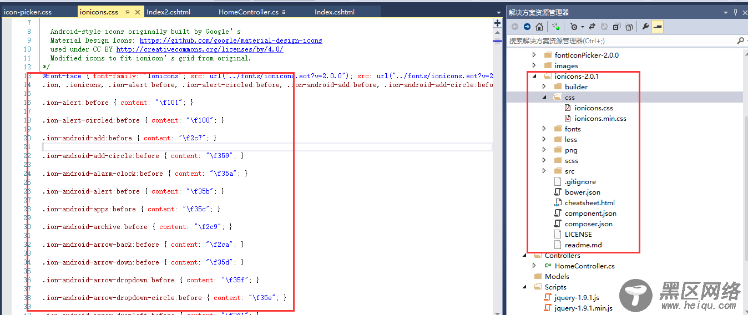The width and height of the screenshot is (748, 315).
Task: Open the Solution Explorer window options dropdown
Action: tap(726, 12)
